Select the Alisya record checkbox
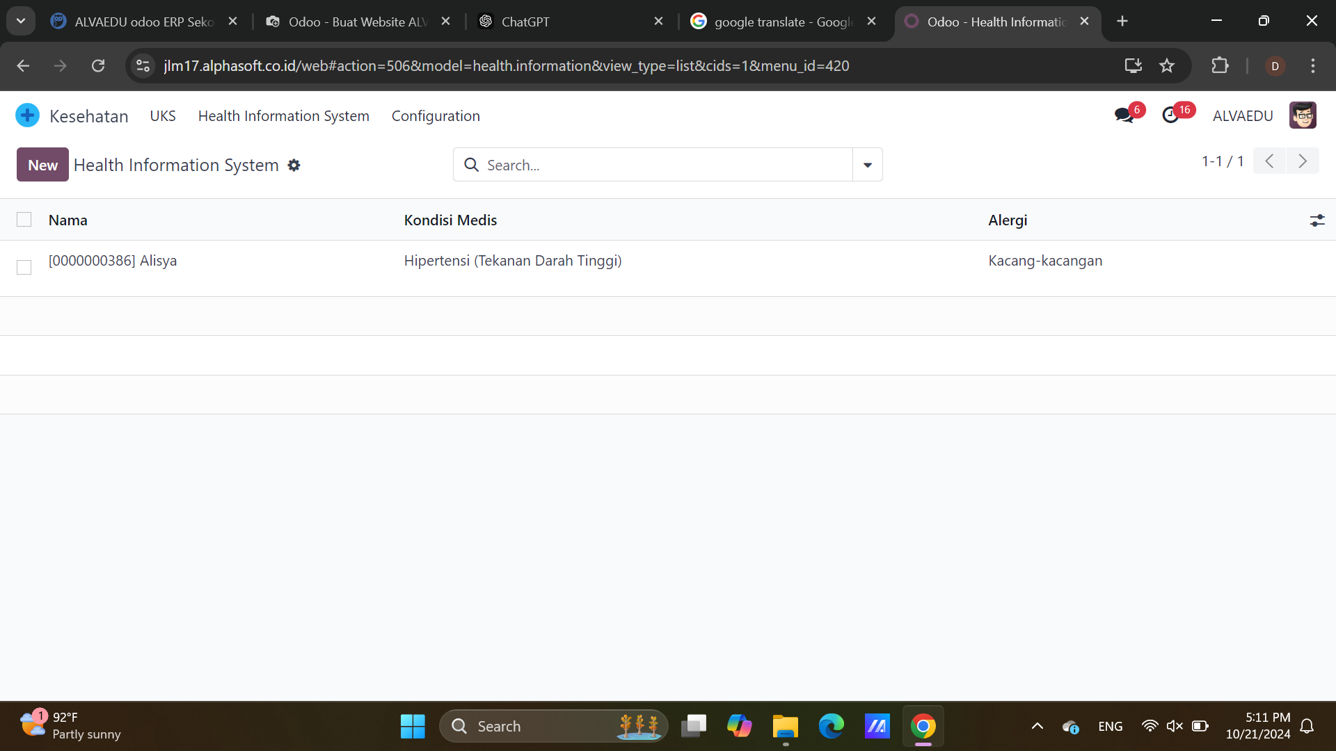 tap(24, 268)
